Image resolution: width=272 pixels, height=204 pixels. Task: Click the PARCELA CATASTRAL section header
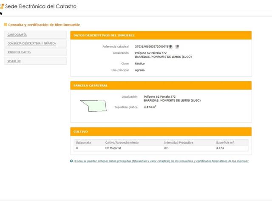click(161, 85)
